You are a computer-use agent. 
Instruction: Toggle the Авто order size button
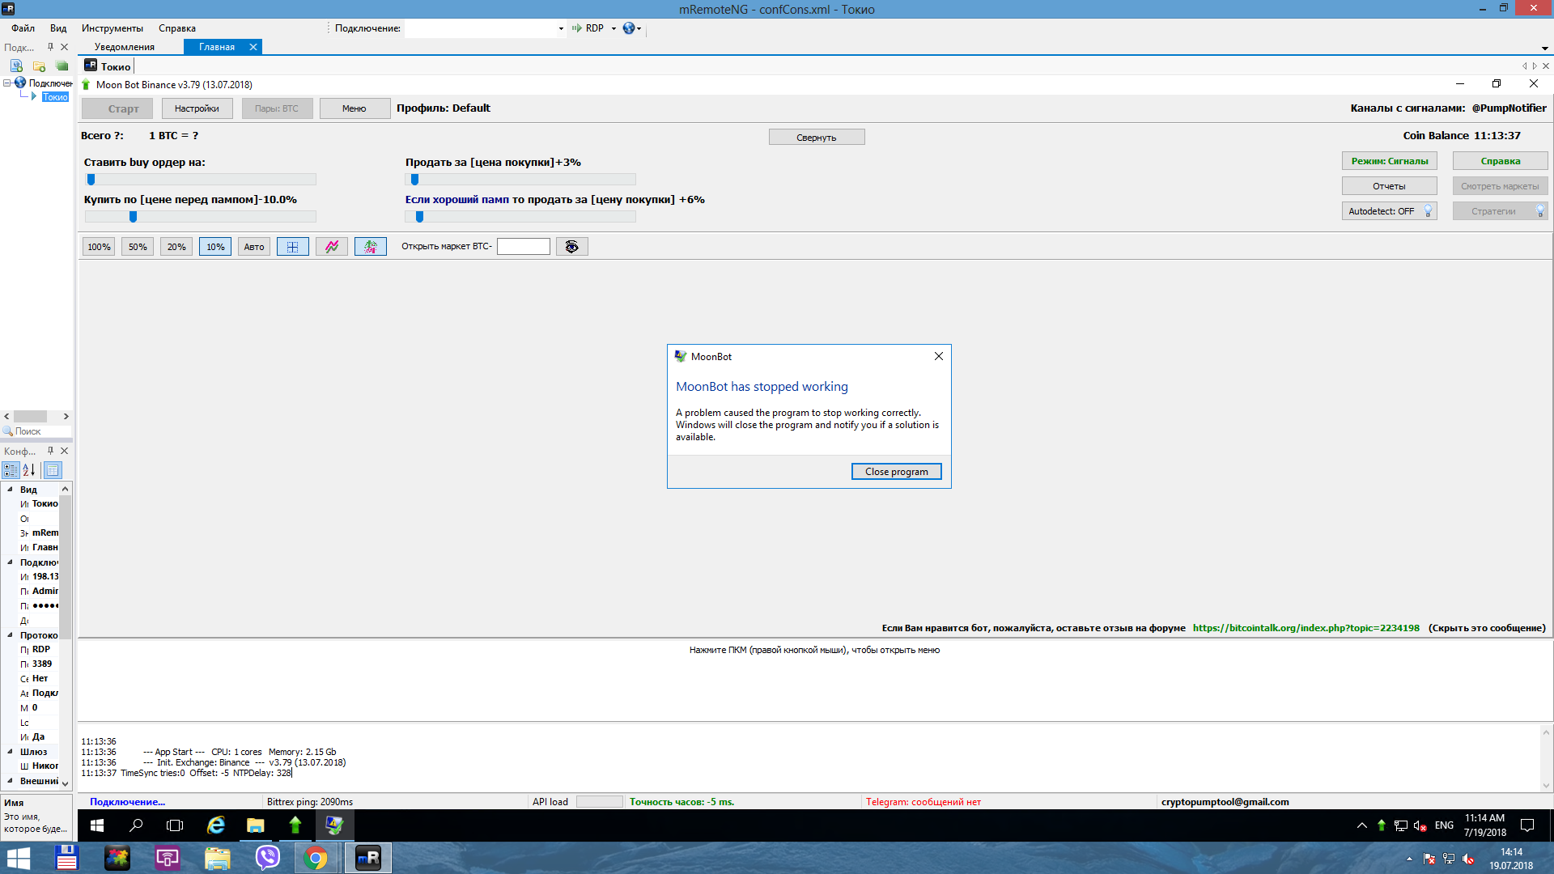click(254, 247)
